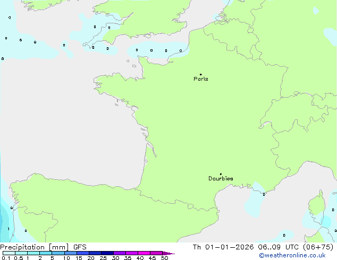Click the Dourbies location label
Screen dimensions: 337x260
click(x=221, y=178)
